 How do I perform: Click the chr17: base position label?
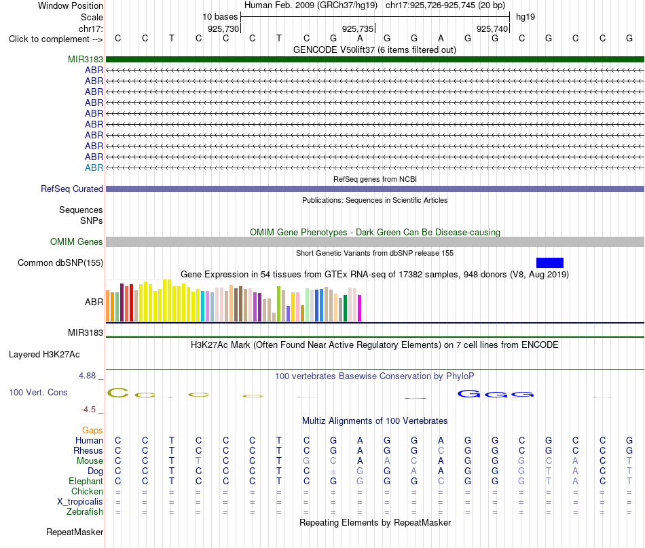point(91,29)
